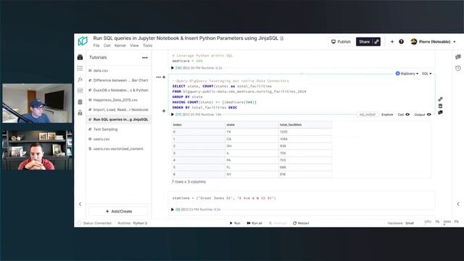Screen dimensions: 464x261
Task: Collapse the left sidebar with chevron
Action: tap(80, 204)
